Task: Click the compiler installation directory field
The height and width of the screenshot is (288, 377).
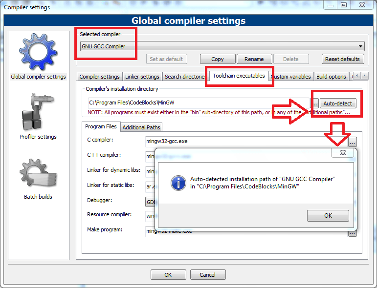Action: pos(199,103)
